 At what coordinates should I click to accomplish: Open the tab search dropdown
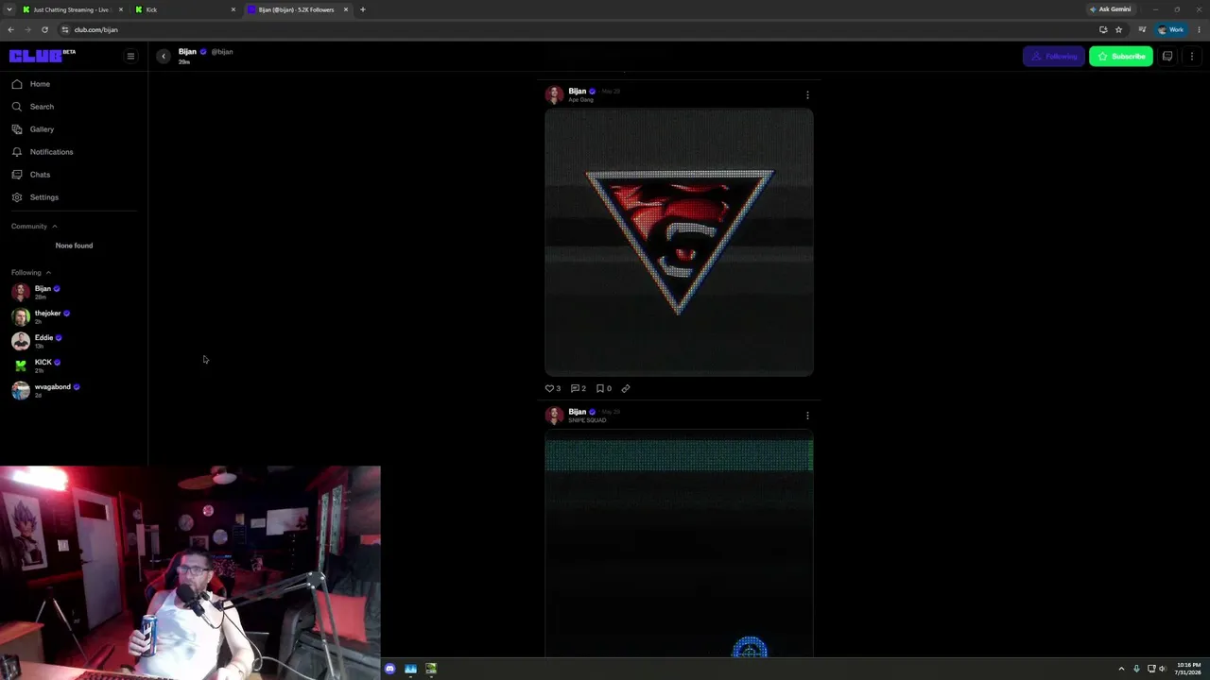(x=9, y=9)
